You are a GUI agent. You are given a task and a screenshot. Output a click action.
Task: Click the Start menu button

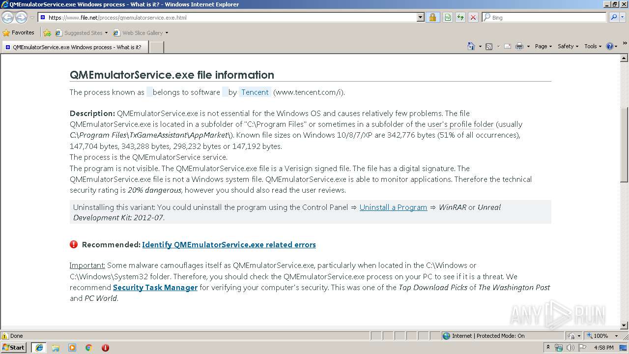click(14, 348)
